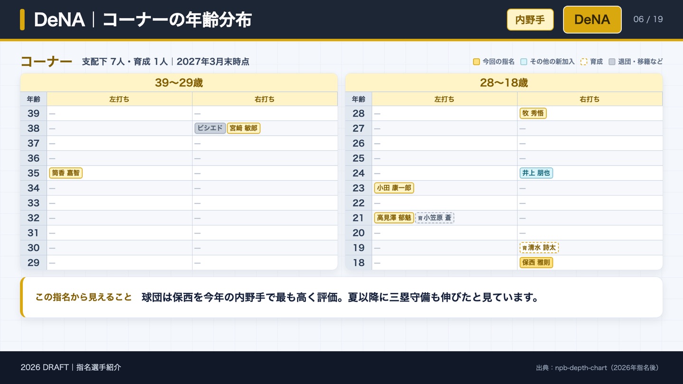Image resolution: width=683 pixels, height=384 pixels.
Task: Click the page indicator 06 / 19
Action: 648,19
